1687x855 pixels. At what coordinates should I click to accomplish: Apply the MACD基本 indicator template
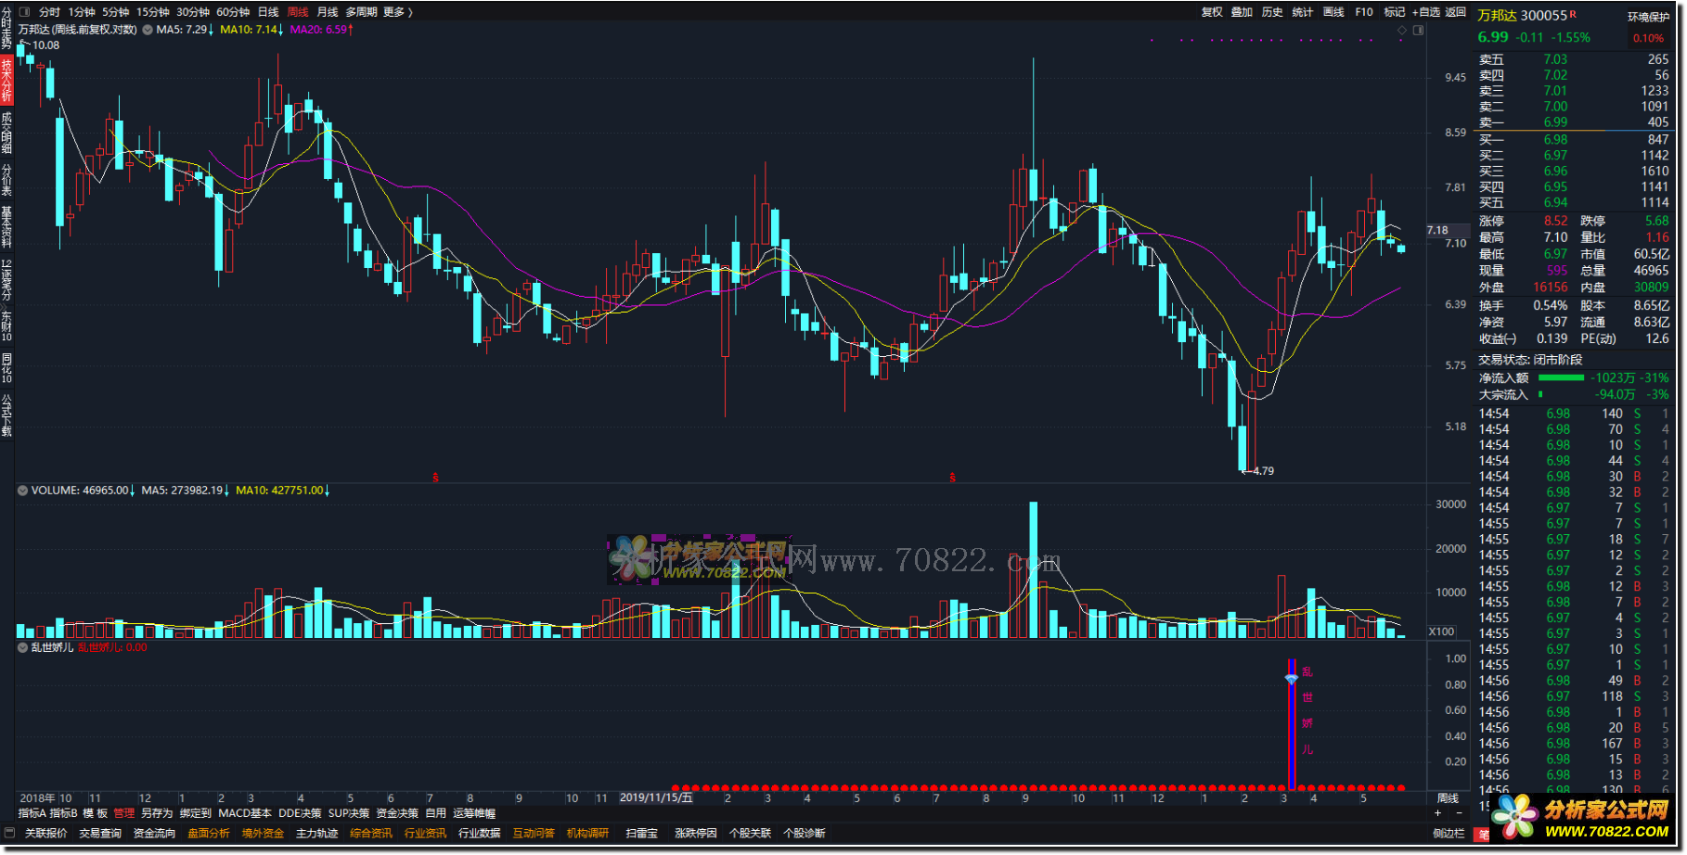click(x=245, y=813)
